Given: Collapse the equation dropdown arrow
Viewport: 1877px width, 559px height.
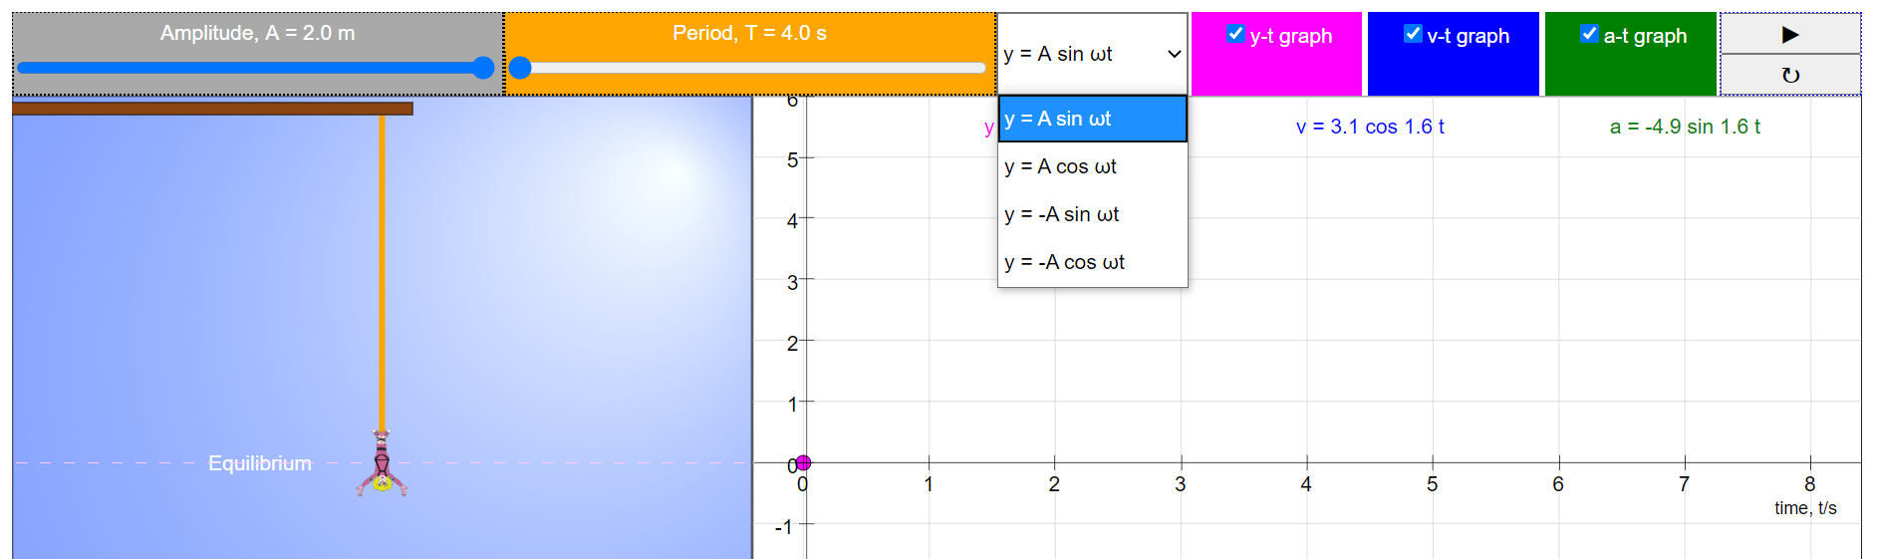Looking at the screenshot, I should click(x=1174, y=54).
